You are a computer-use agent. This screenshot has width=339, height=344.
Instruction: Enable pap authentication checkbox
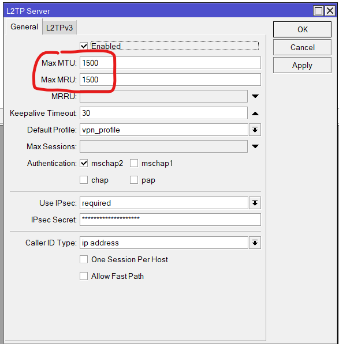click(x=134, y=180)
